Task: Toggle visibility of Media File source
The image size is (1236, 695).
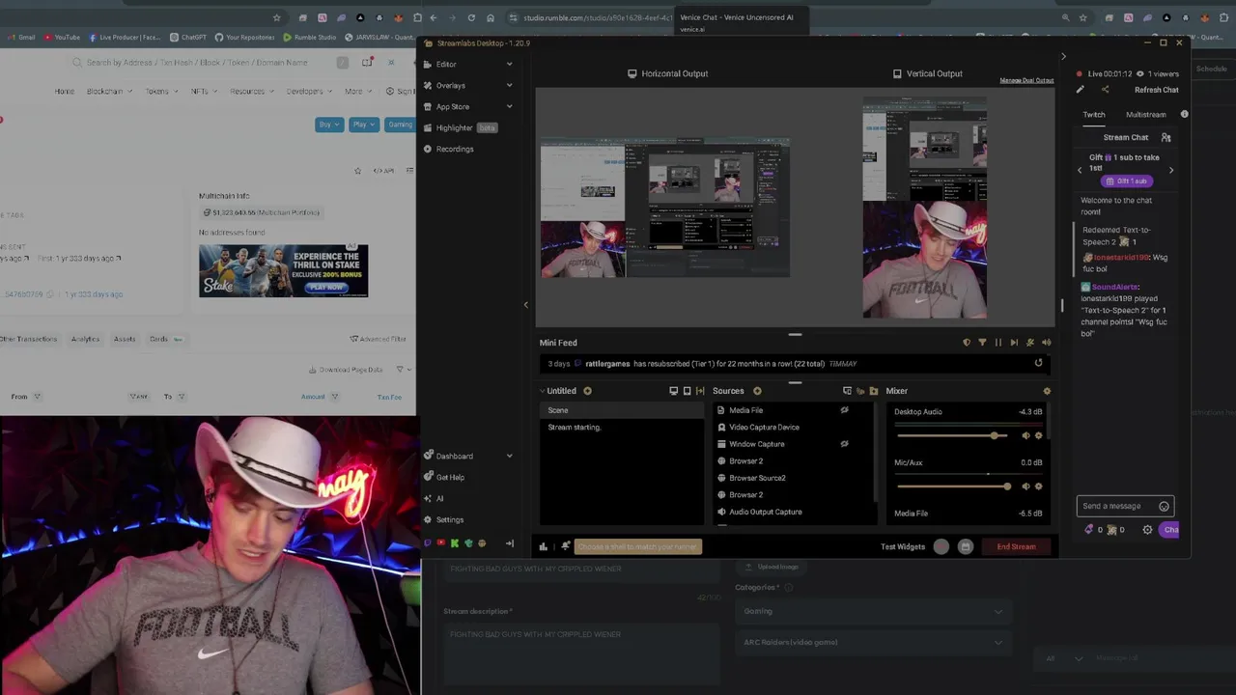Action: coord(844,410)
